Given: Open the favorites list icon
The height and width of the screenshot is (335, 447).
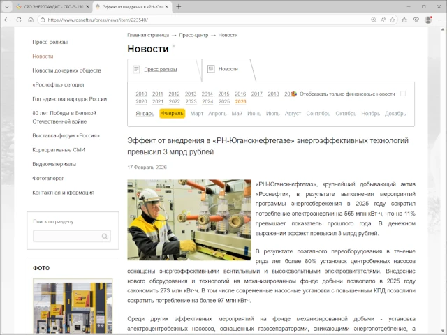Looking at the screenshot, I should (x=404, y=20).
